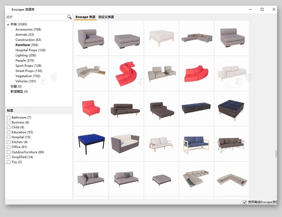Show the People (570) category
This screenshot has height=217, width=282.
tap(25, 60)
